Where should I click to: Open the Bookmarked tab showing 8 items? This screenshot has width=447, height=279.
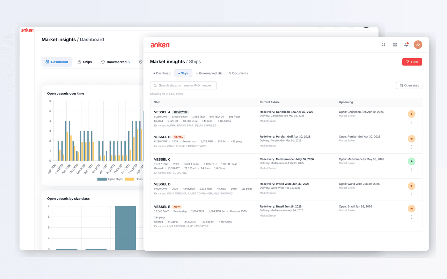click(x=208, y=73)
